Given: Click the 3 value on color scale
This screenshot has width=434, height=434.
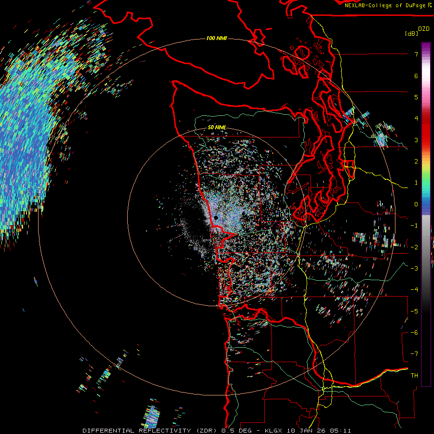Looking at the screenshot, I should tap(416, 140).
